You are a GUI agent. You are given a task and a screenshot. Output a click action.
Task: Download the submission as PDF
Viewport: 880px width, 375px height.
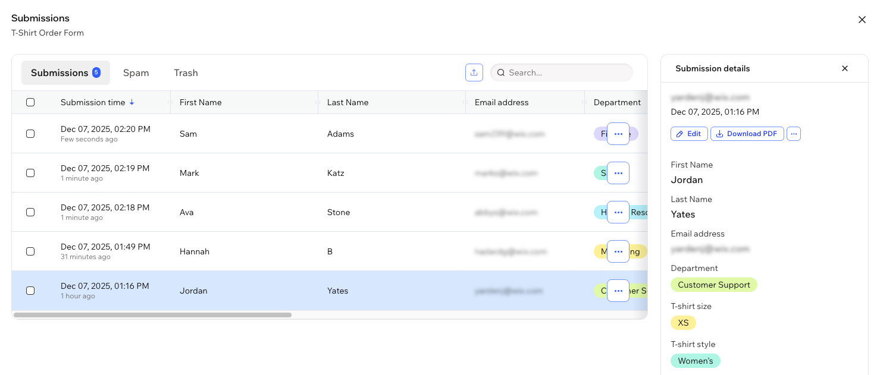(747, 134)
